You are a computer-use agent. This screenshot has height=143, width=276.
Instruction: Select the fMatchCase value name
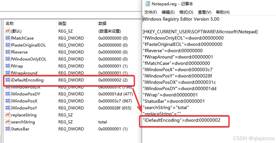click(x=22, y=38)
